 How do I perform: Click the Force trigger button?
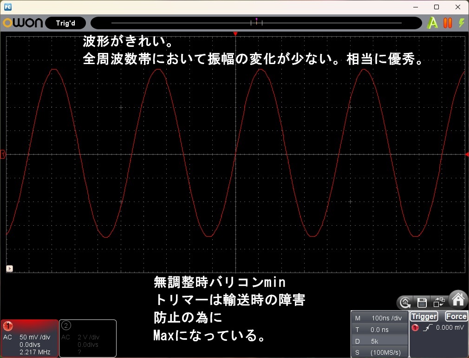tap(456, 316)
